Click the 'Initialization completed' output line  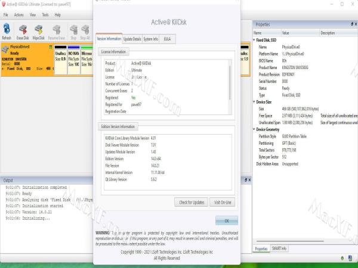(x=36, y=188)
